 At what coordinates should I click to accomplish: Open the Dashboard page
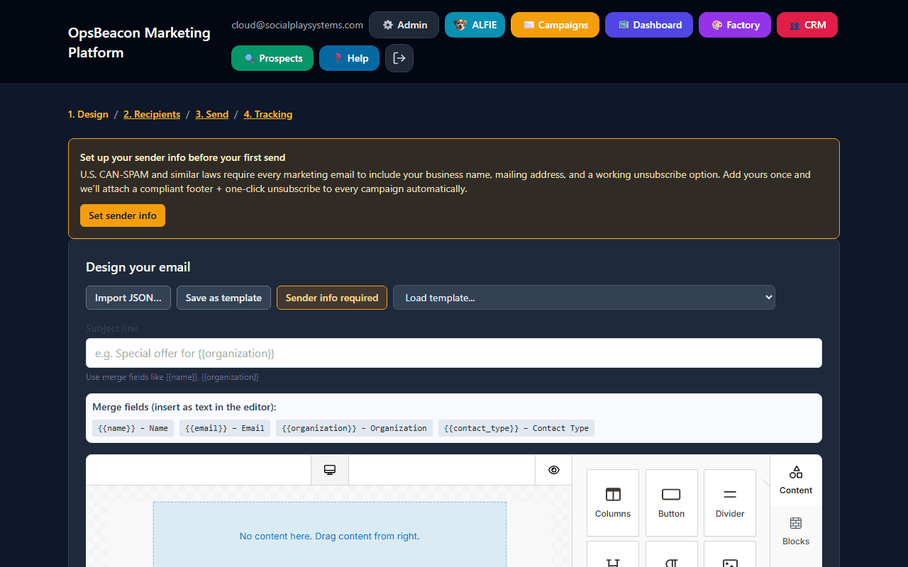[649, 25]
